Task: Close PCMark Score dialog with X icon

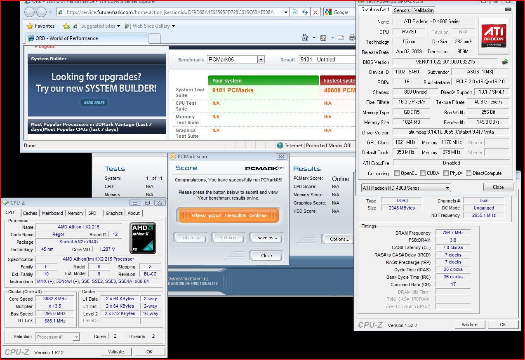Action: (x=281, y=157)
